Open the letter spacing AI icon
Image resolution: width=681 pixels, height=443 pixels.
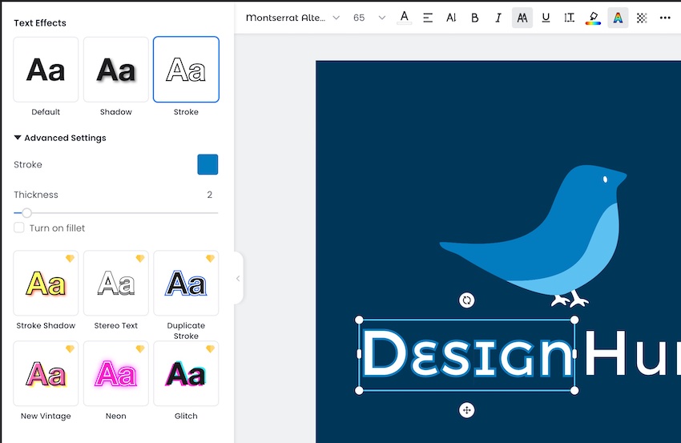tap(451, 18)
